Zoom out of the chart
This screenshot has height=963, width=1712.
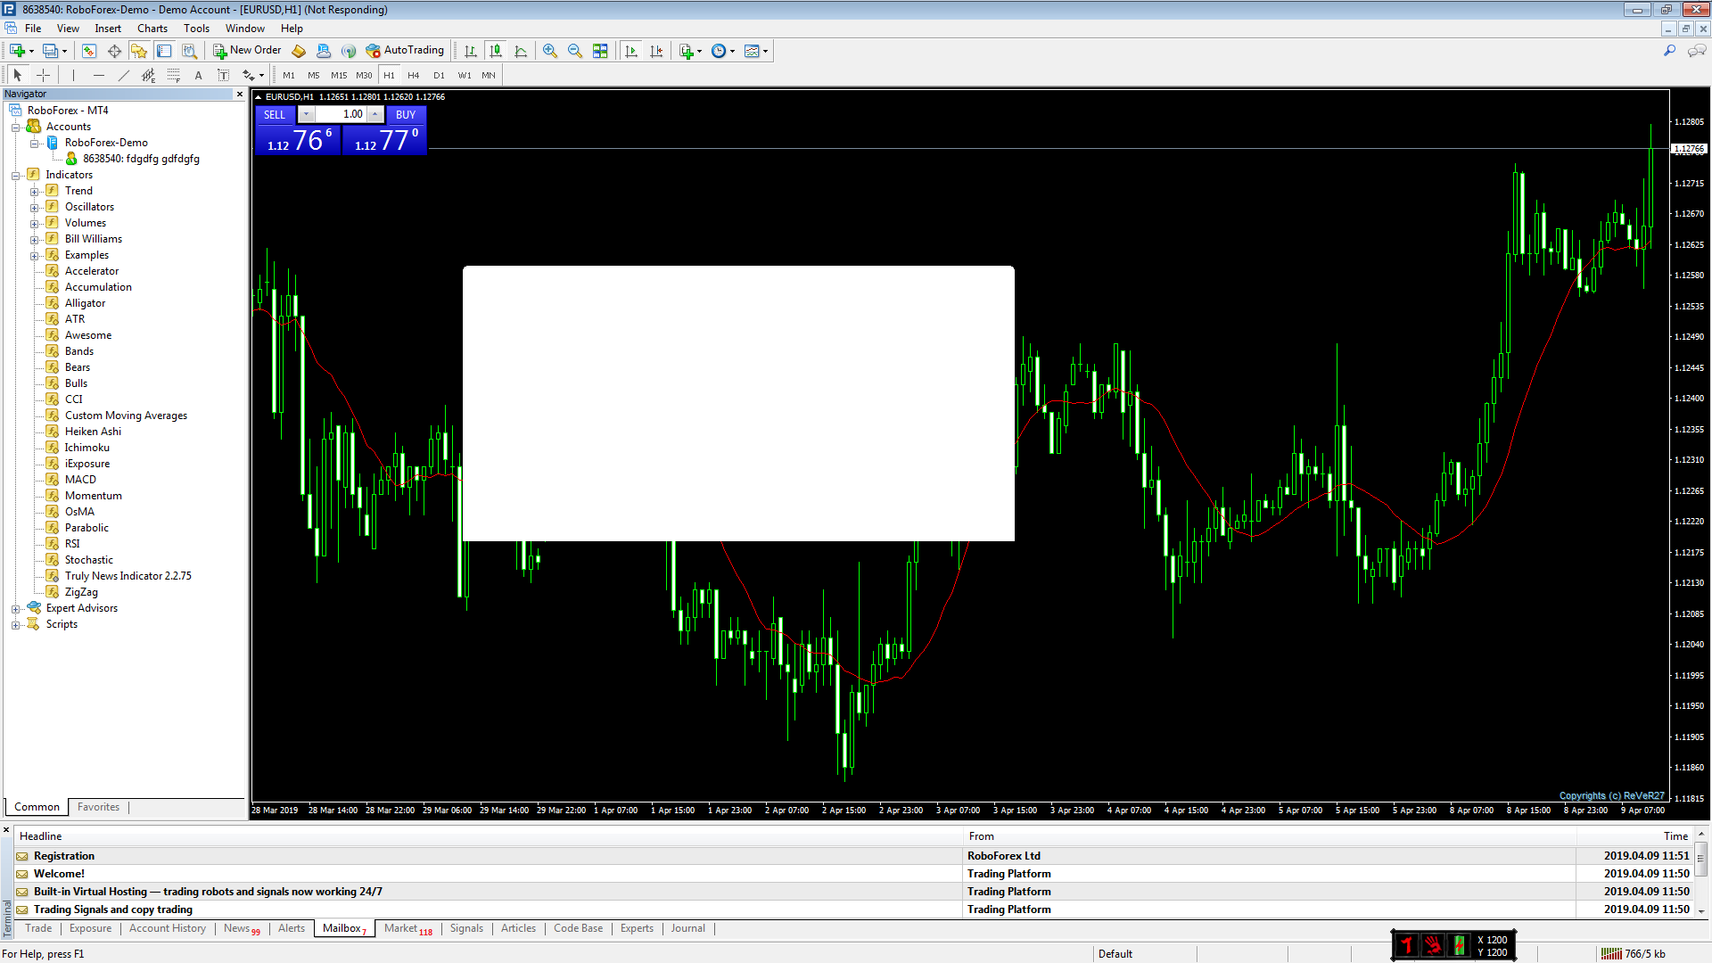tap(575, 51)
